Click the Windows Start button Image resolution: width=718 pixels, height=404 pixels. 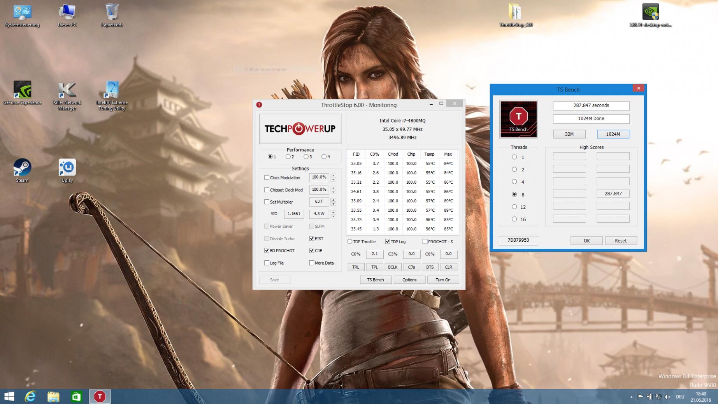(9, 397)
